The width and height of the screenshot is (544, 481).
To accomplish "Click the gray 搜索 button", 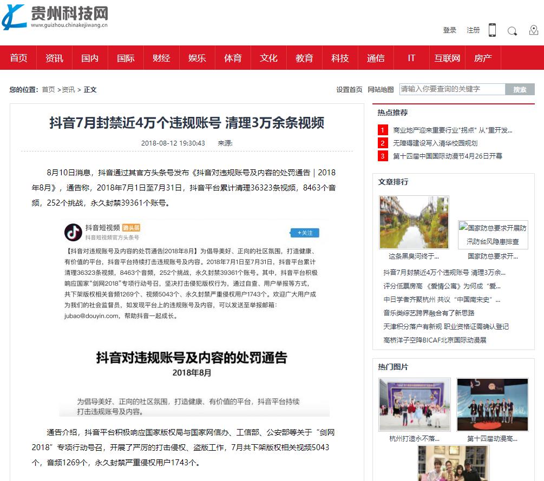I will point(520,89).
